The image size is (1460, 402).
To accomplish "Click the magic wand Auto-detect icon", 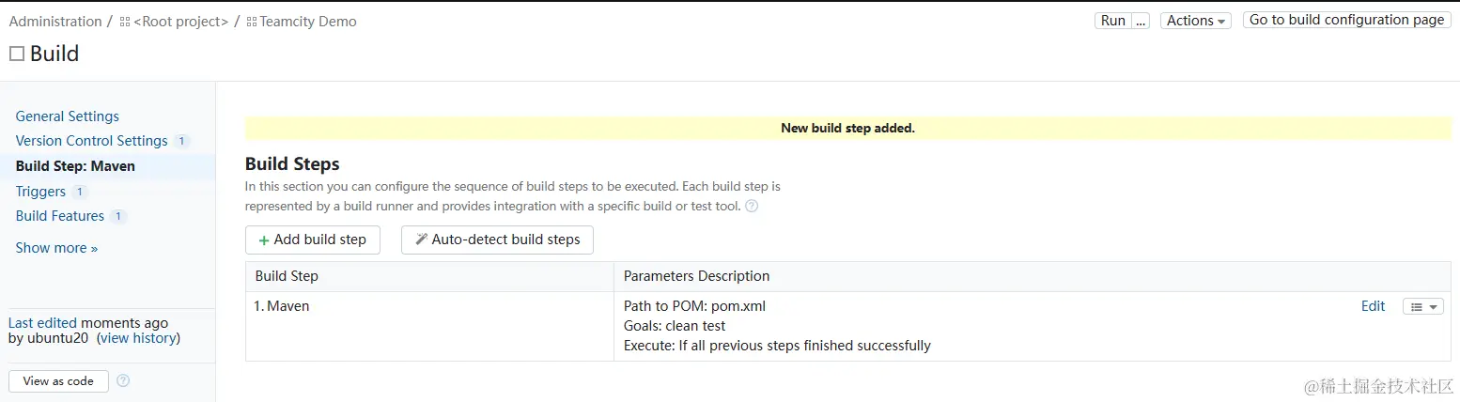I will tap(422, 240).
